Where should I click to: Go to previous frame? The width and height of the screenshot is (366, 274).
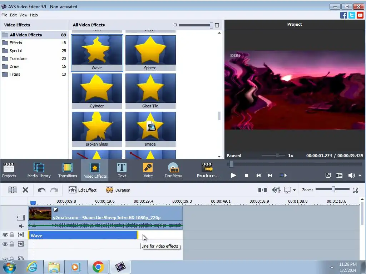[x=258, y=176]
